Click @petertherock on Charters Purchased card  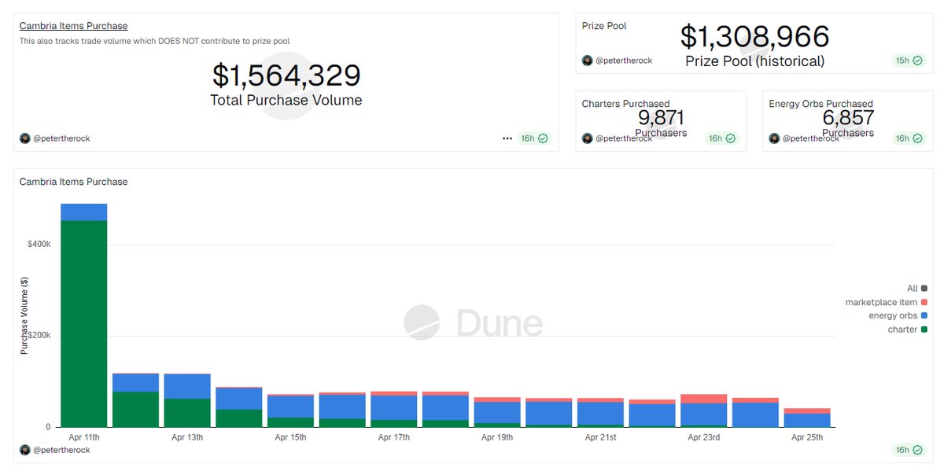click(624, 138)
